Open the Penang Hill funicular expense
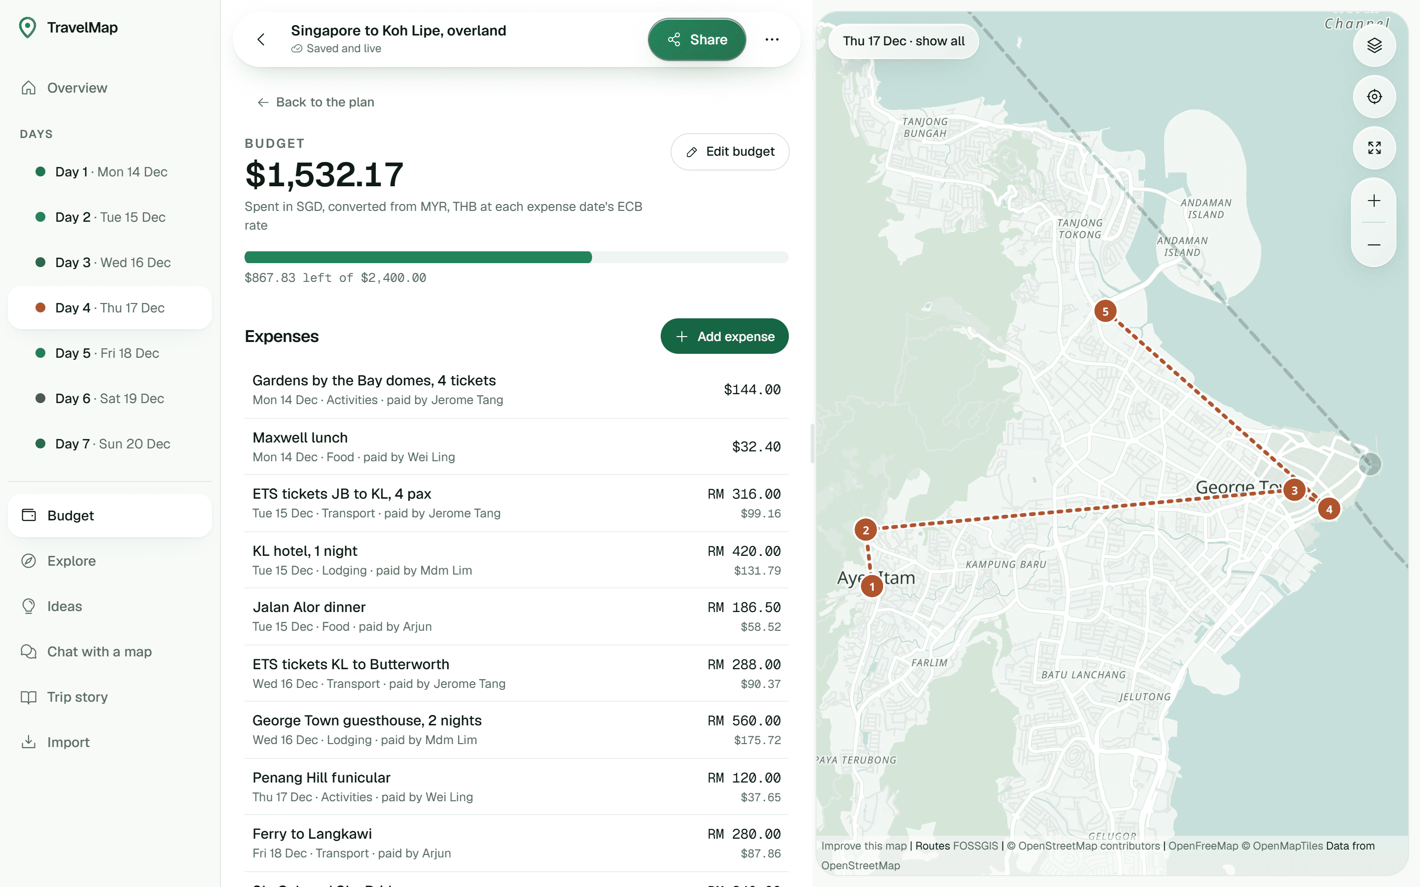The image size is (1420, 887). [x=516, y=786]
